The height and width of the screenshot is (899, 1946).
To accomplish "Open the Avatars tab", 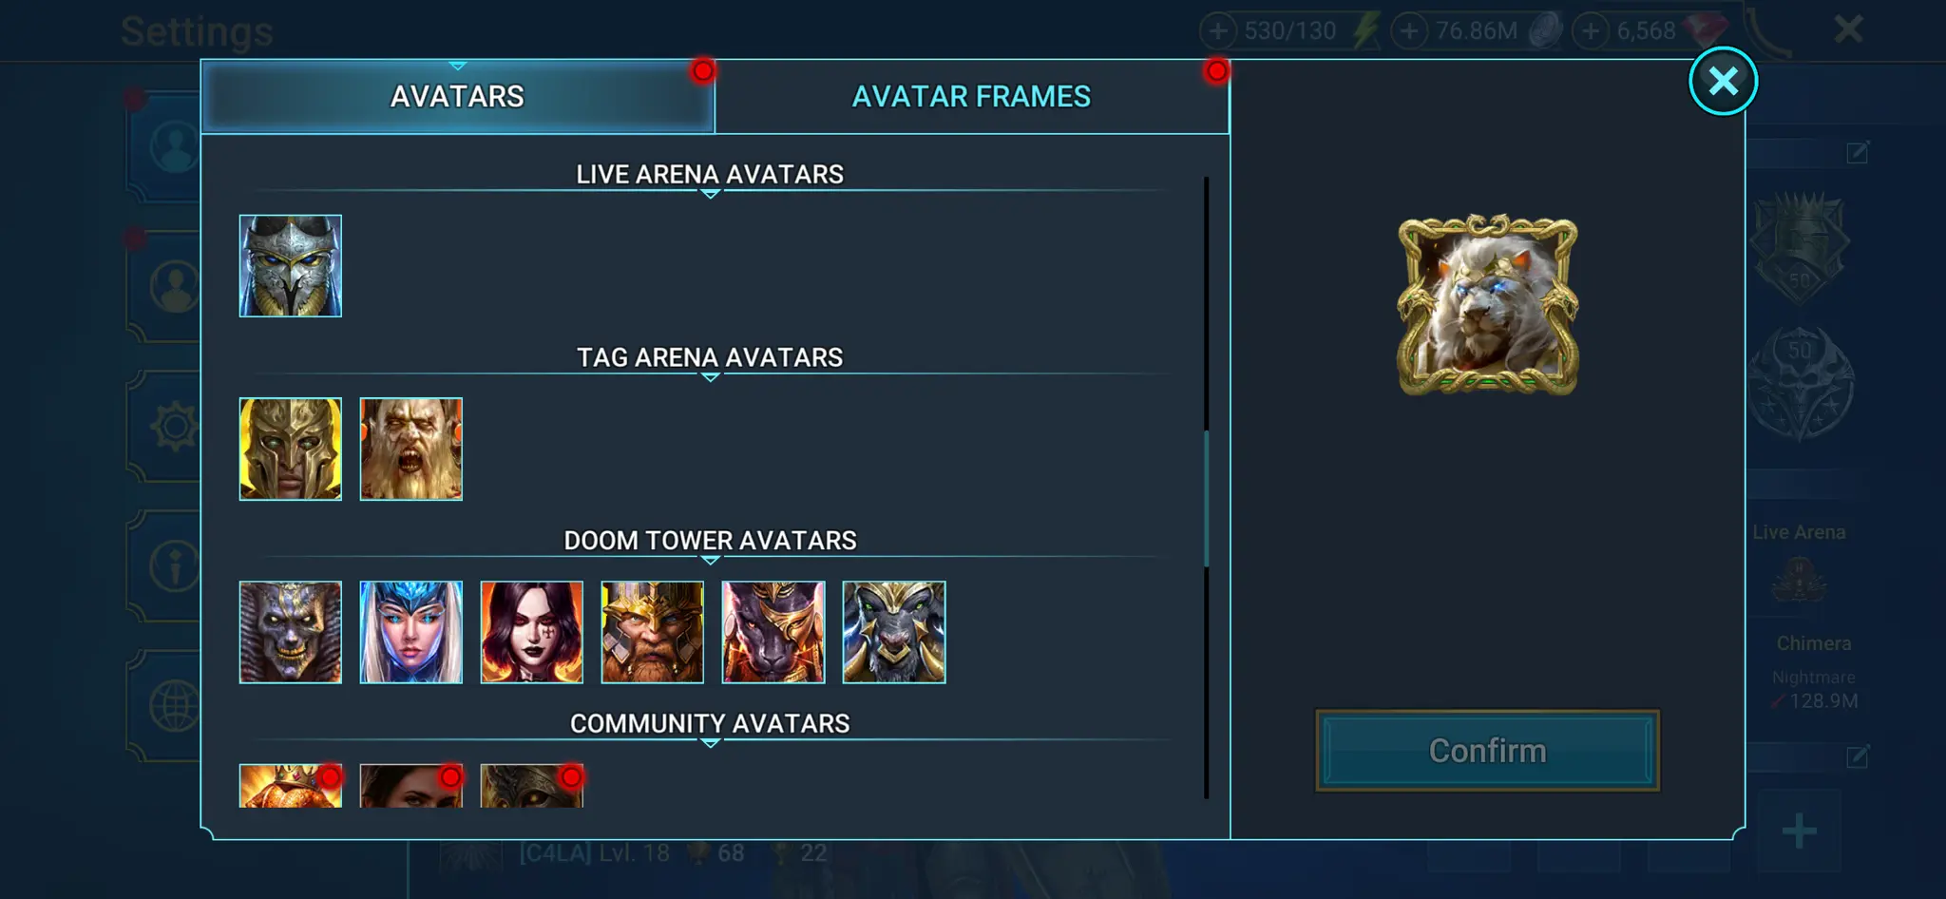I will [458, 97].
